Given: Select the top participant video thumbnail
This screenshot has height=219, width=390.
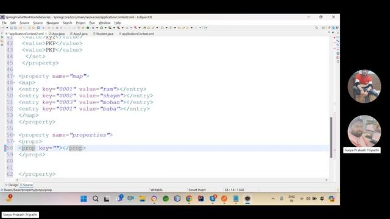Looking at the screenshot, I should [x=364, y=86].
